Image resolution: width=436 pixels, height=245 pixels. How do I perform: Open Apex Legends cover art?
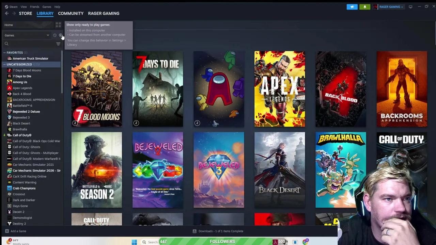[280, 89]
